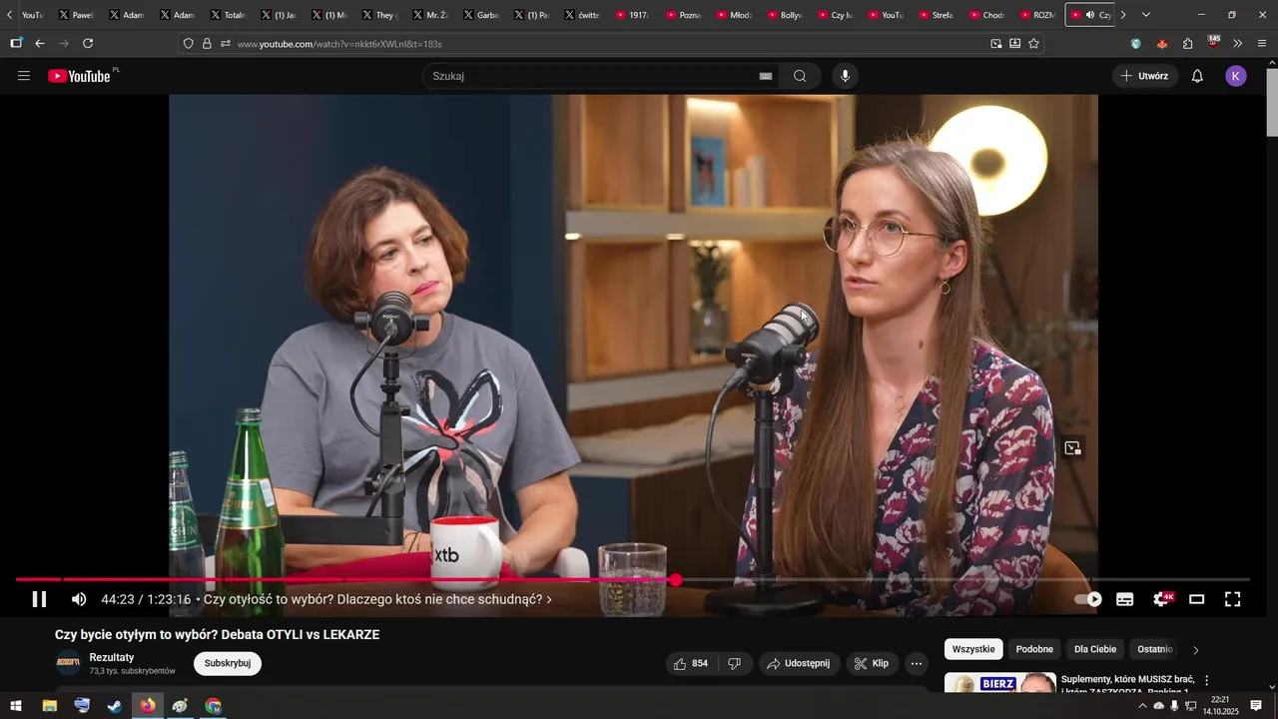1278x719 pixels.
Task: Select the Wszystkie filter chip
Action: pyautogui.click(x=973, y=649)
